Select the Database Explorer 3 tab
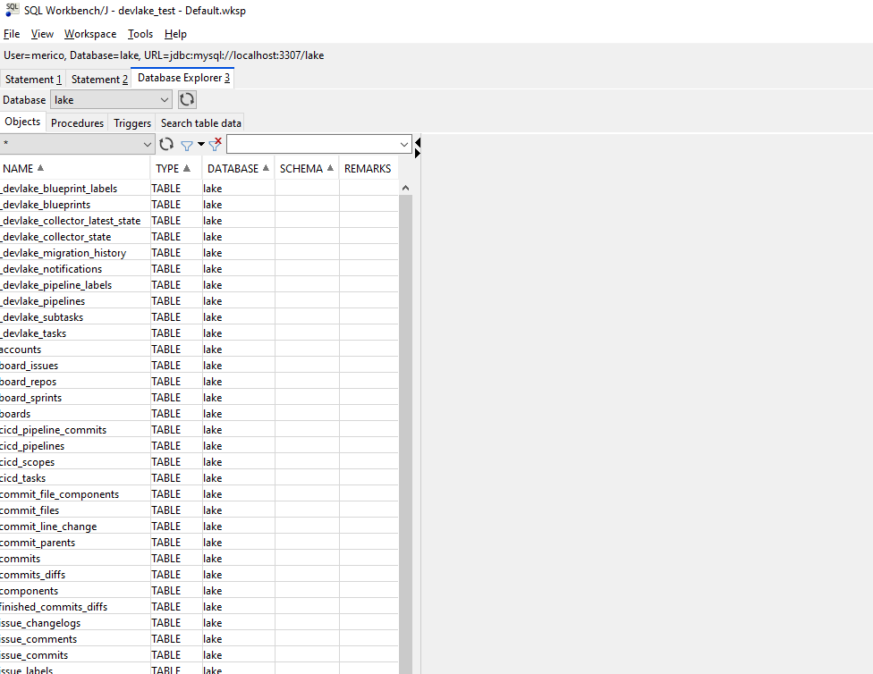 (183, 78)
